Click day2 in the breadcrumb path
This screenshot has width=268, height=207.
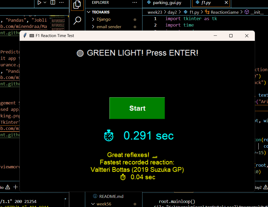(x=172, y=12)
